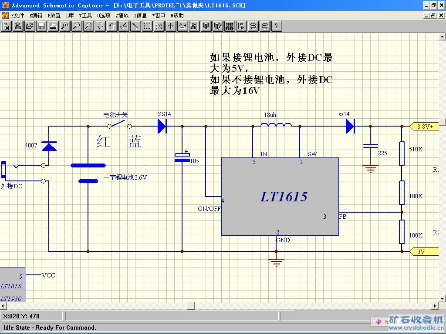446x334 pixels.
Task: Click the edit library book-with-pencil icon
Action: click(x=218, y=27)
